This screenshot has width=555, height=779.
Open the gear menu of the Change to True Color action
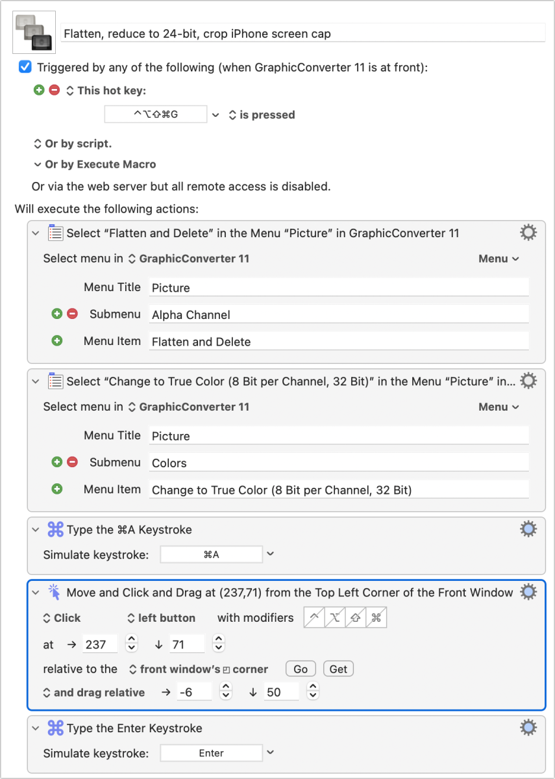click(x=528, y=381)
